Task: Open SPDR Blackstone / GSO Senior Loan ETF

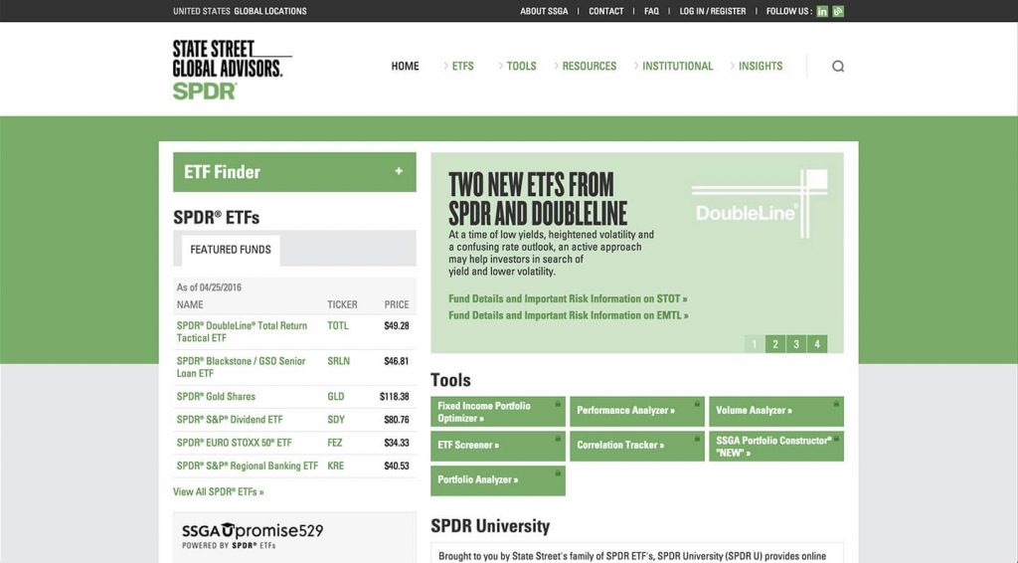Action: 241,367
